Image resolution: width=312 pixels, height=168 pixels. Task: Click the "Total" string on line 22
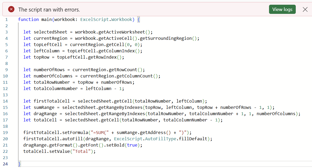coord(81,152)
